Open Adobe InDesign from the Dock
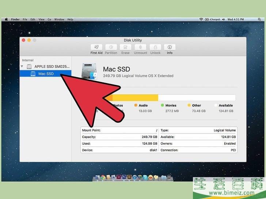The height and width of the screenshot is (199, 266). [119, 177]
